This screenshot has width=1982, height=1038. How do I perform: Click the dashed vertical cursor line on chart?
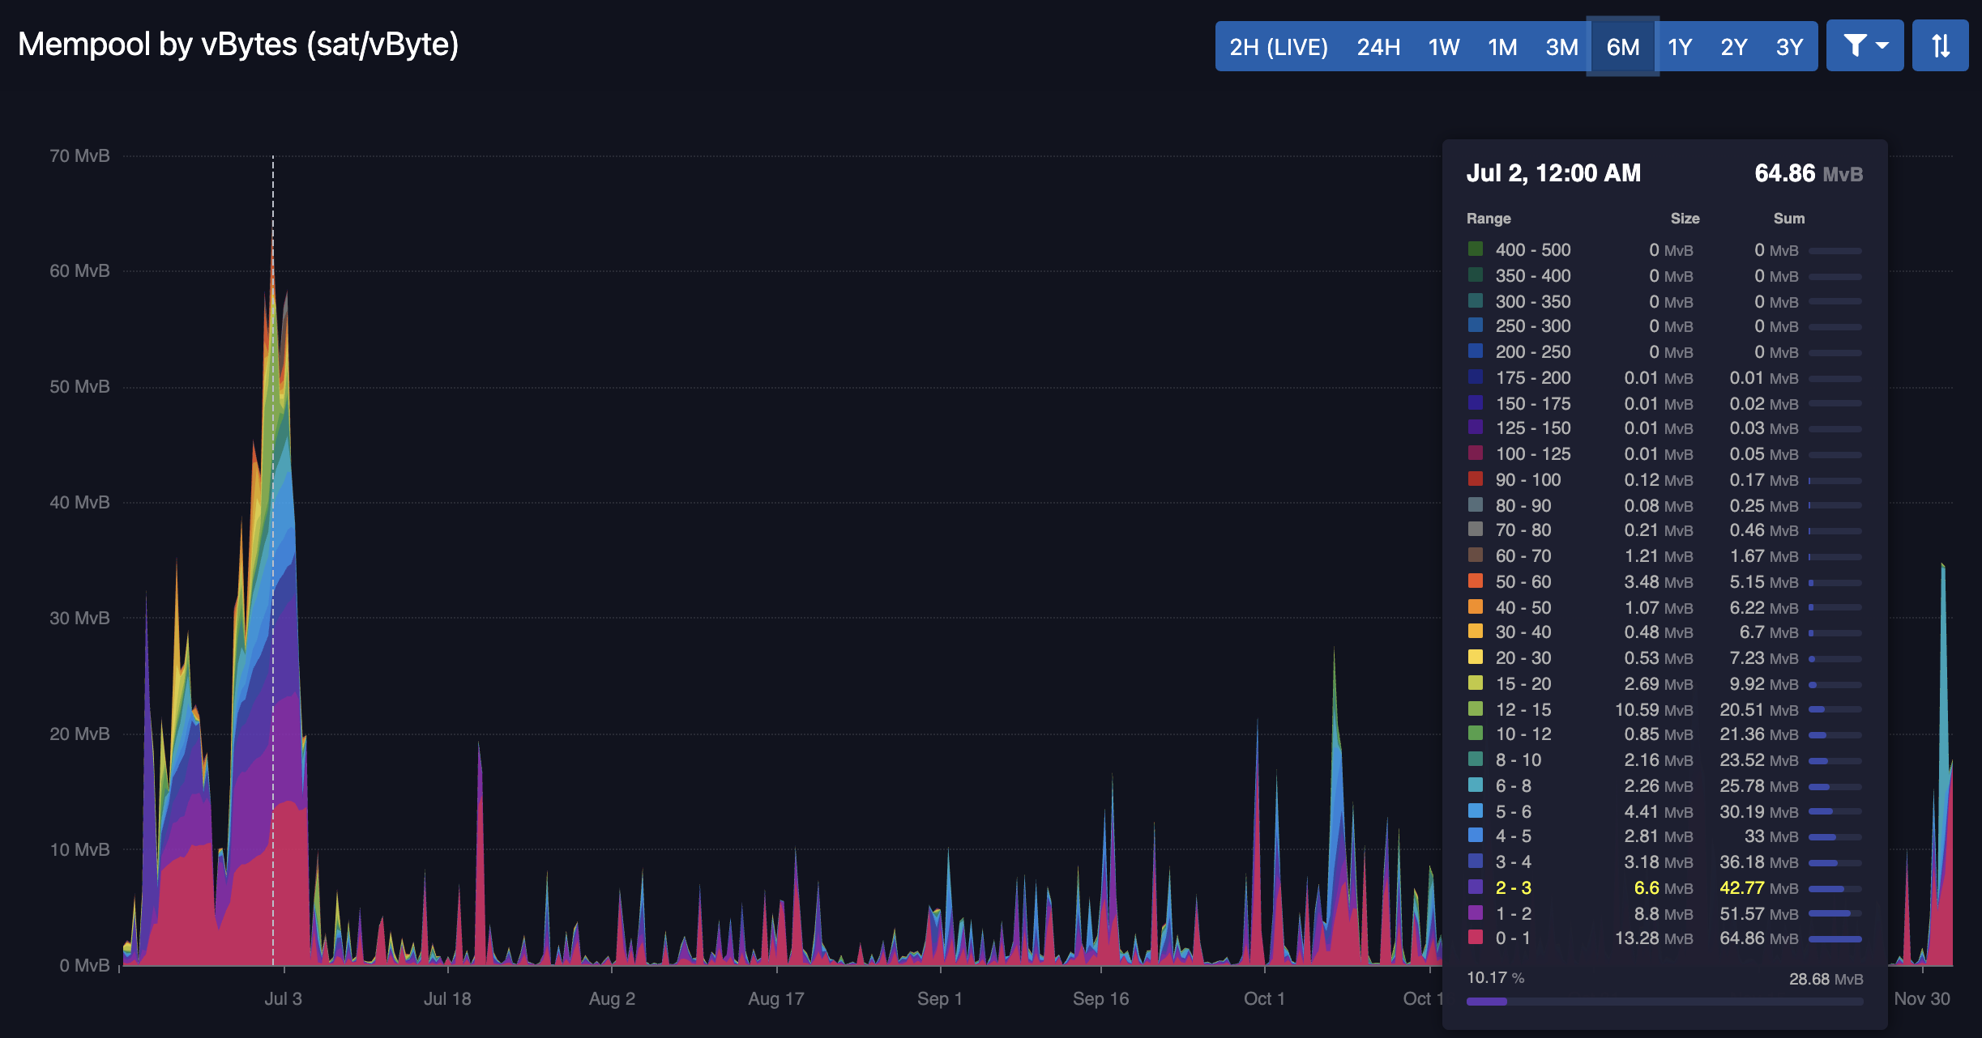[273, 559]
